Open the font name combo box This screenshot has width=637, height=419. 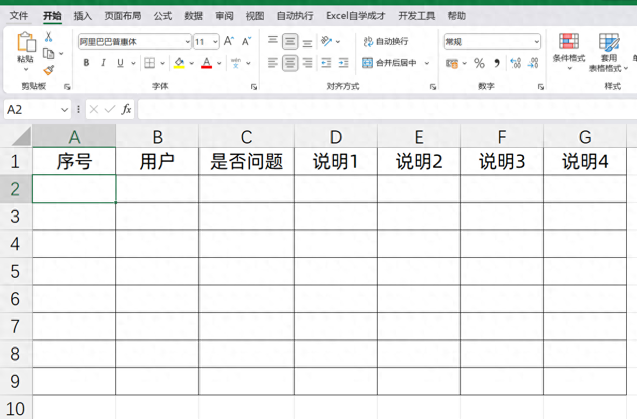tap(134, 42)
